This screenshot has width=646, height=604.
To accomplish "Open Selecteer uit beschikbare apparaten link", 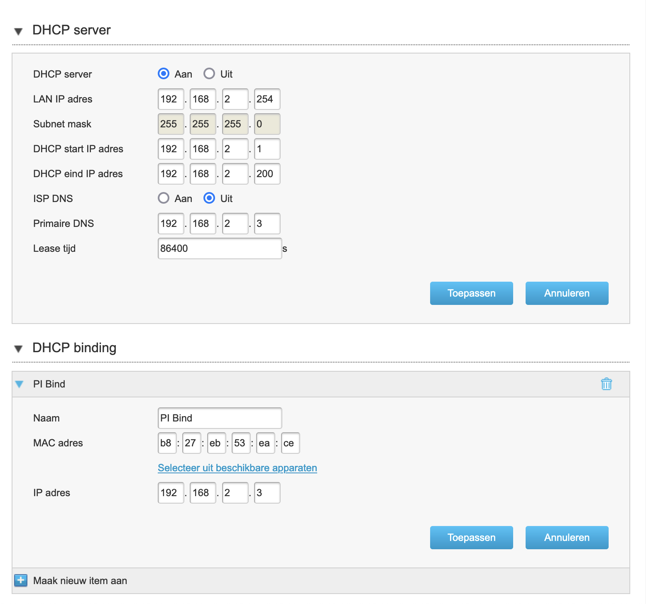I will point(237,468).
